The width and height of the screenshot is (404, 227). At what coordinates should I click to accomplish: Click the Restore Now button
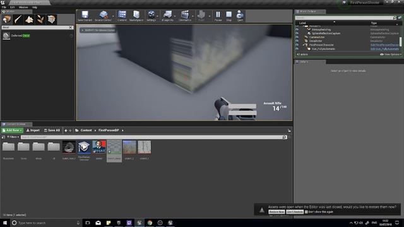click(x=276, y=212)
